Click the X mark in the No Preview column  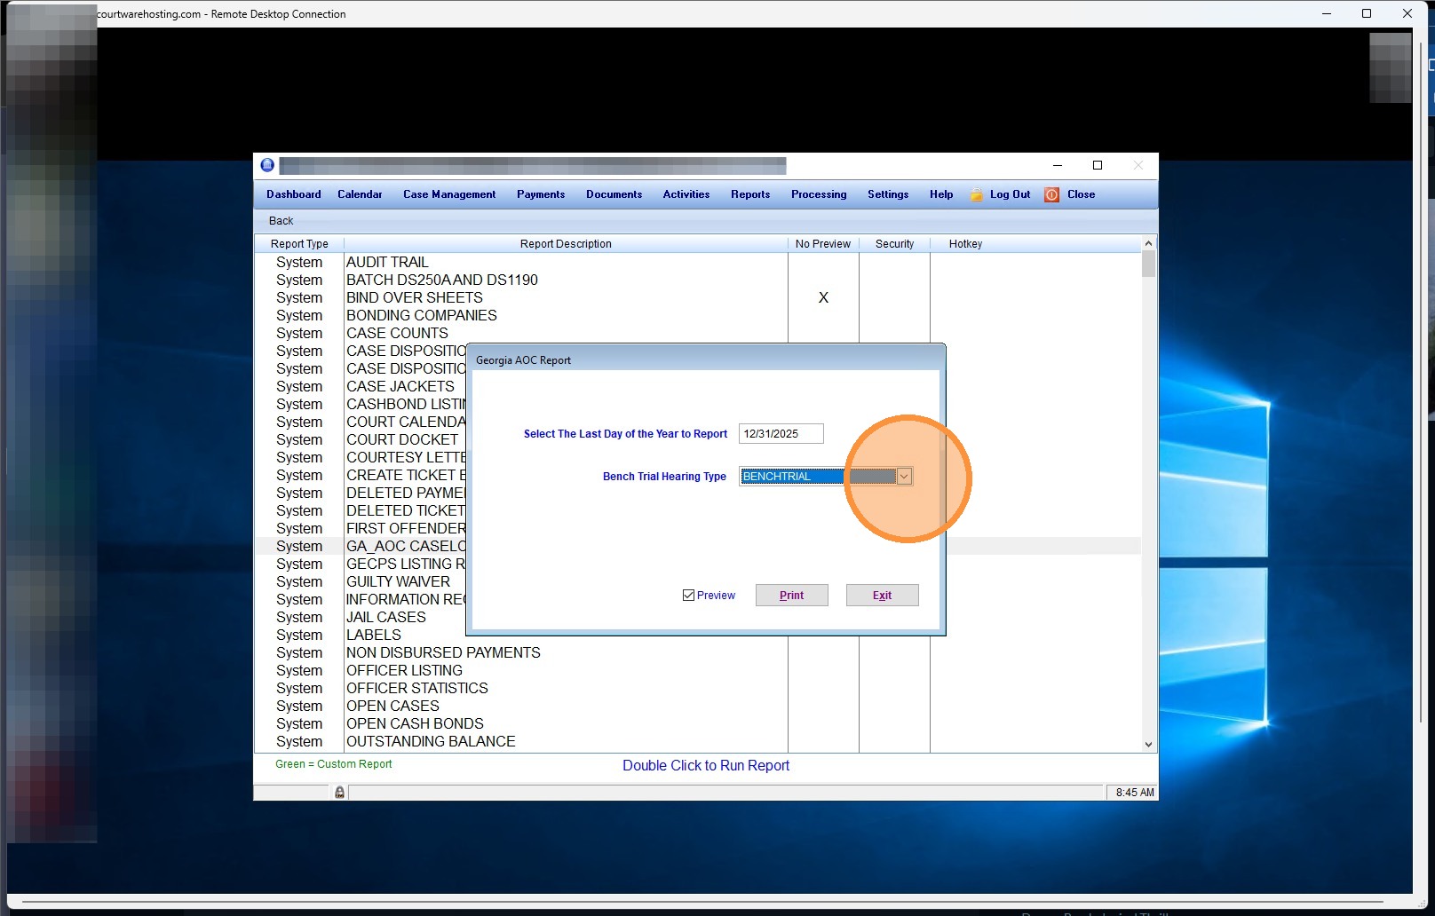click(x=823, y=297)
